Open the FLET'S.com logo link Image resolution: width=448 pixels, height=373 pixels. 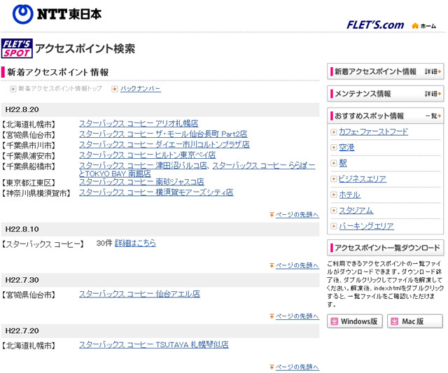375,25
